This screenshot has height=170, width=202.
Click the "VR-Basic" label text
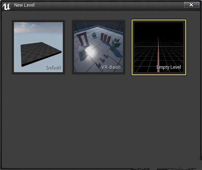[x=111, y=67]
